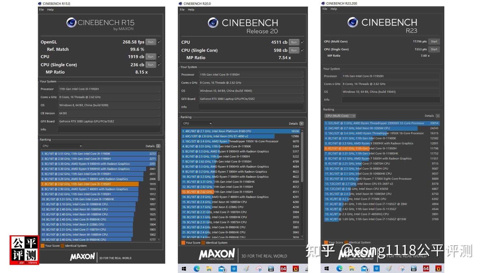Image resolution: width=485 pixels, height=273 pixels.
Task: Launch Snipping Tool from the taskbar below Cinebench R23
Action: pyautogui.click(x=401, y=268)
